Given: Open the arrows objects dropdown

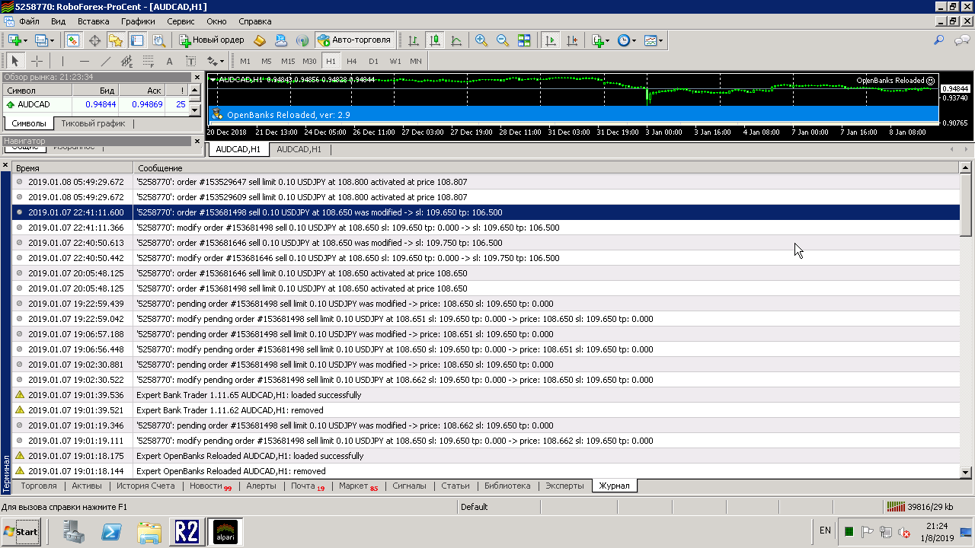Looking at the screenshot, I should 215,61.
